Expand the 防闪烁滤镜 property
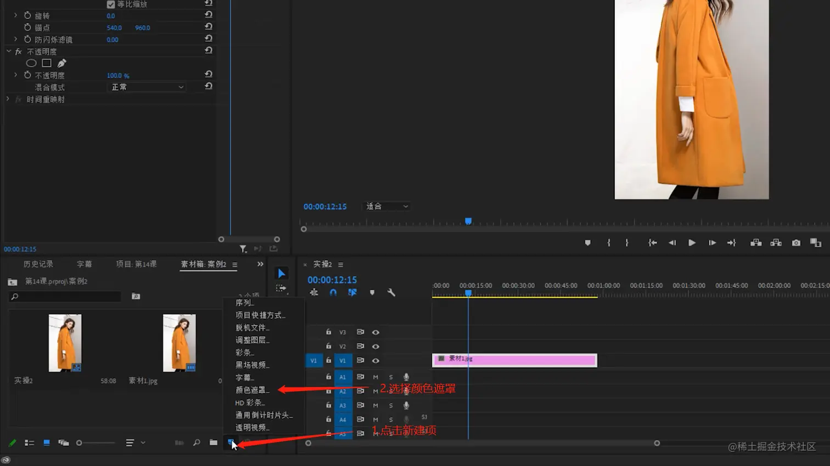Viewport: 830px width, 466px height. pyautogui.click(x=15, y=39)
